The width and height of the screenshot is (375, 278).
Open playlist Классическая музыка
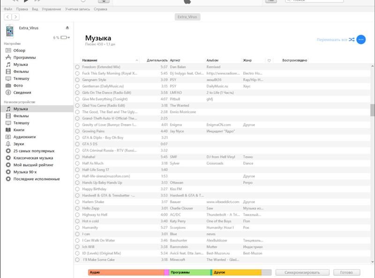pos(33,158)
